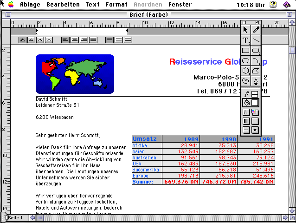This screenshot has height=223, width=296.
Task: Open the Text menu
Action: (x=92, y=4)
